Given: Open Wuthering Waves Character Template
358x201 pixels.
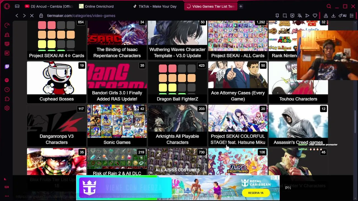Looking at the screenshot, I should [x=177, y=40].
